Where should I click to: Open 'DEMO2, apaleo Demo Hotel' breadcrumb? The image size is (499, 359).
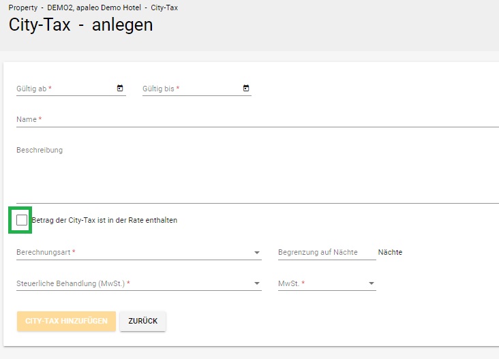(94, 7)
